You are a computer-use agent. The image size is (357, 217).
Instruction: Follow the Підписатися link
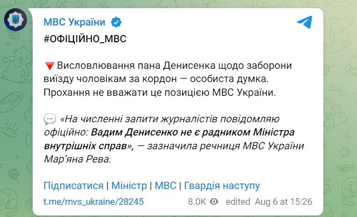[73, 185]
